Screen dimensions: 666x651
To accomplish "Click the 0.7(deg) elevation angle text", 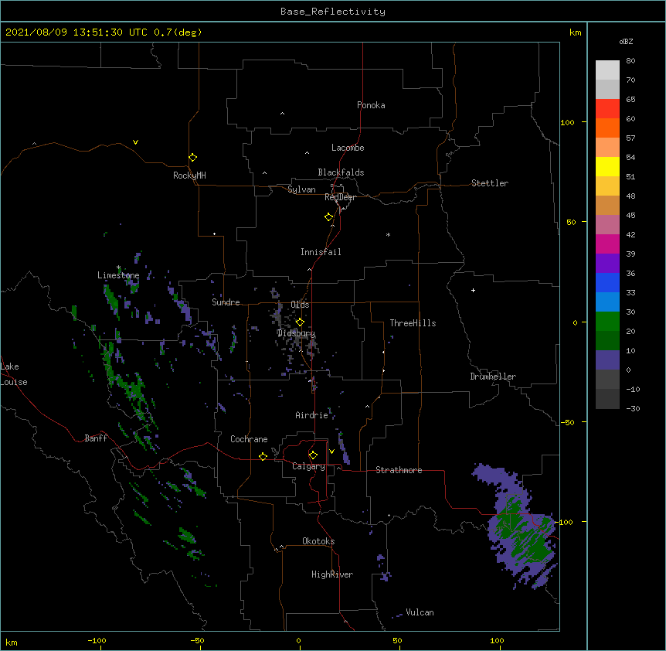I will tap(178, 32).
